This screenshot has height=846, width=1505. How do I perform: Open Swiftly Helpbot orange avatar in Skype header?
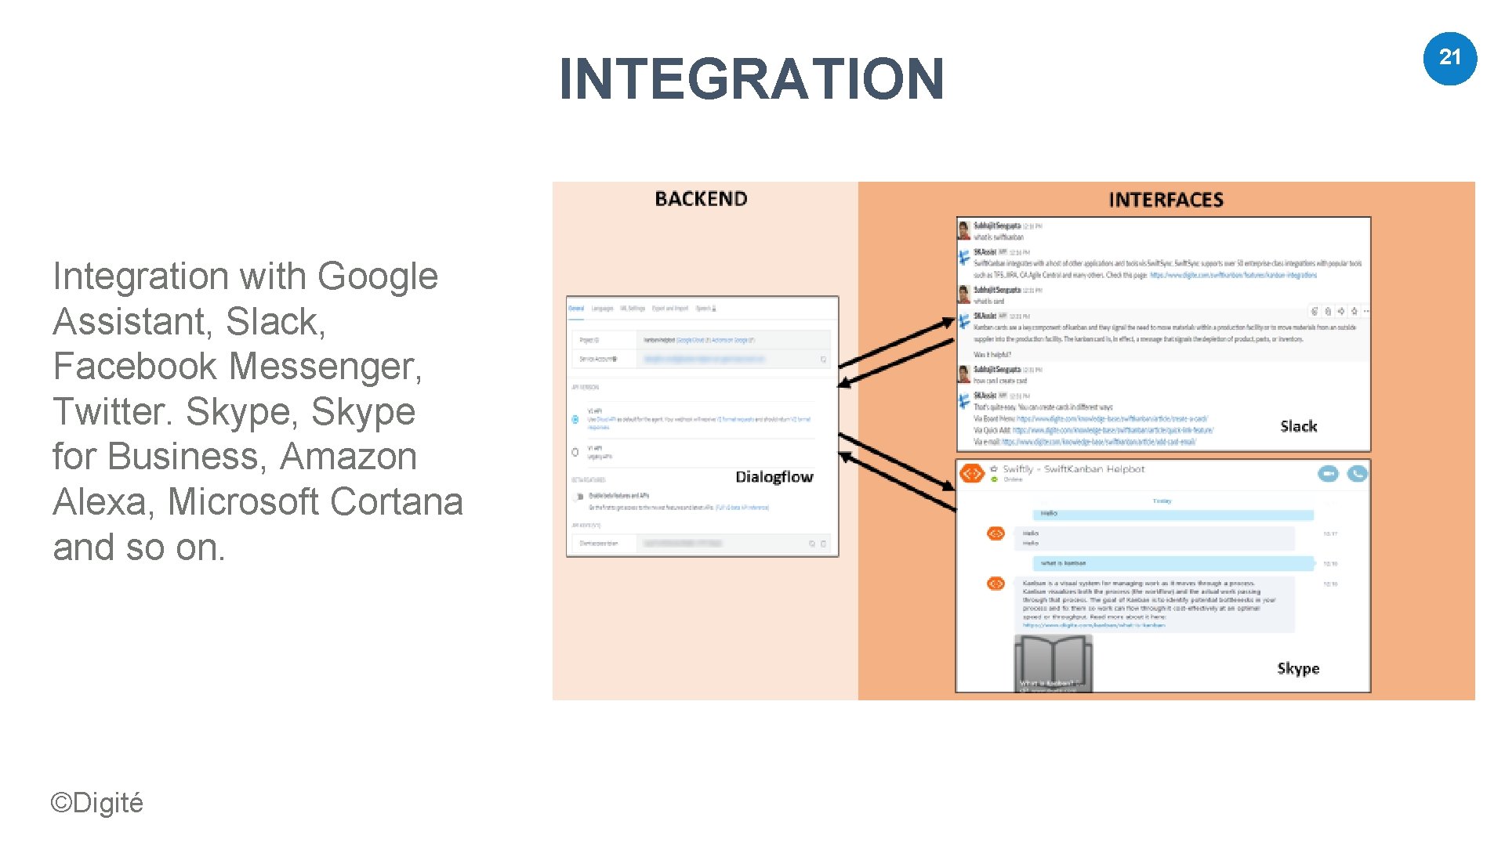point(972,473)
